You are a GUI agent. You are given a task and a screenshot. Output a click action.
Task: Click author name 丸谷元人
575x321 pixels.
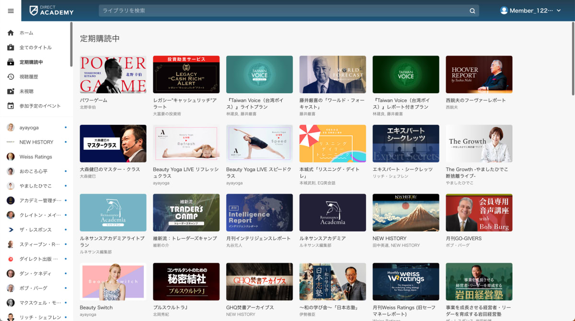pos(234,245)
